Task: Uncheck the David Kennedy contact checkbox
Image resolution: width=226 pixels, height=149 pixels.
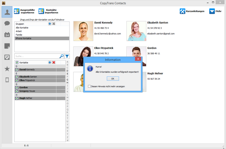Action: [17, 70]
